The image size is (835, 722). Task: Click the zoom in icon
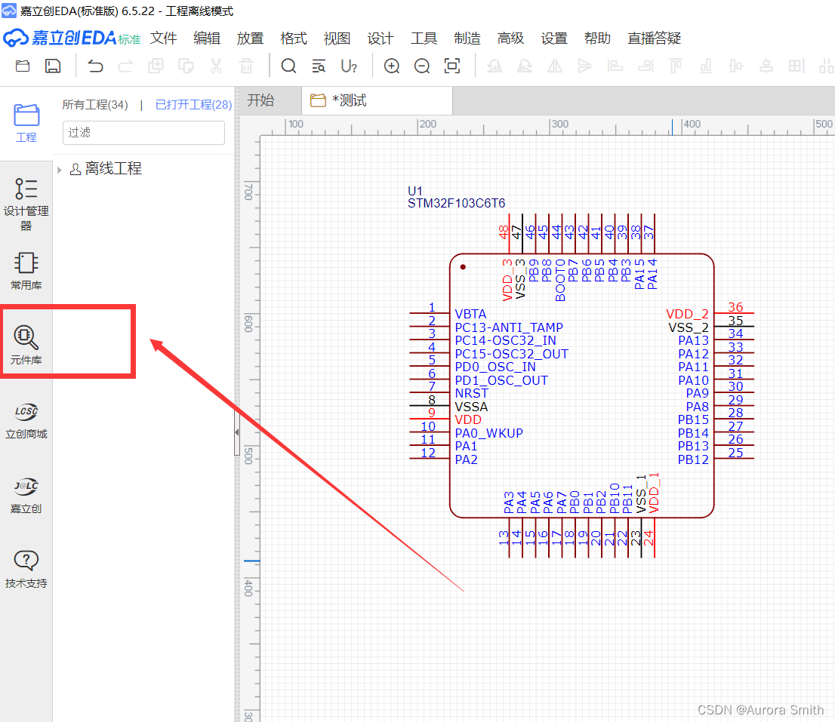tap(392, 66)
